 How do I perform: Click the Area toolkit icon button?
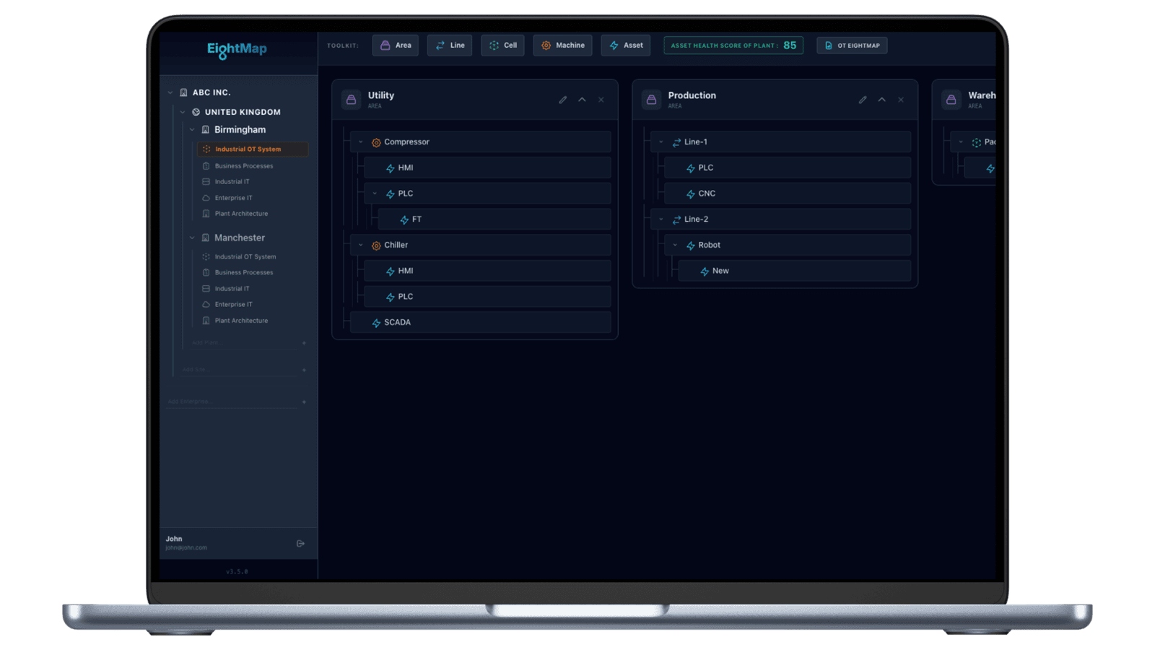(395, 45)
